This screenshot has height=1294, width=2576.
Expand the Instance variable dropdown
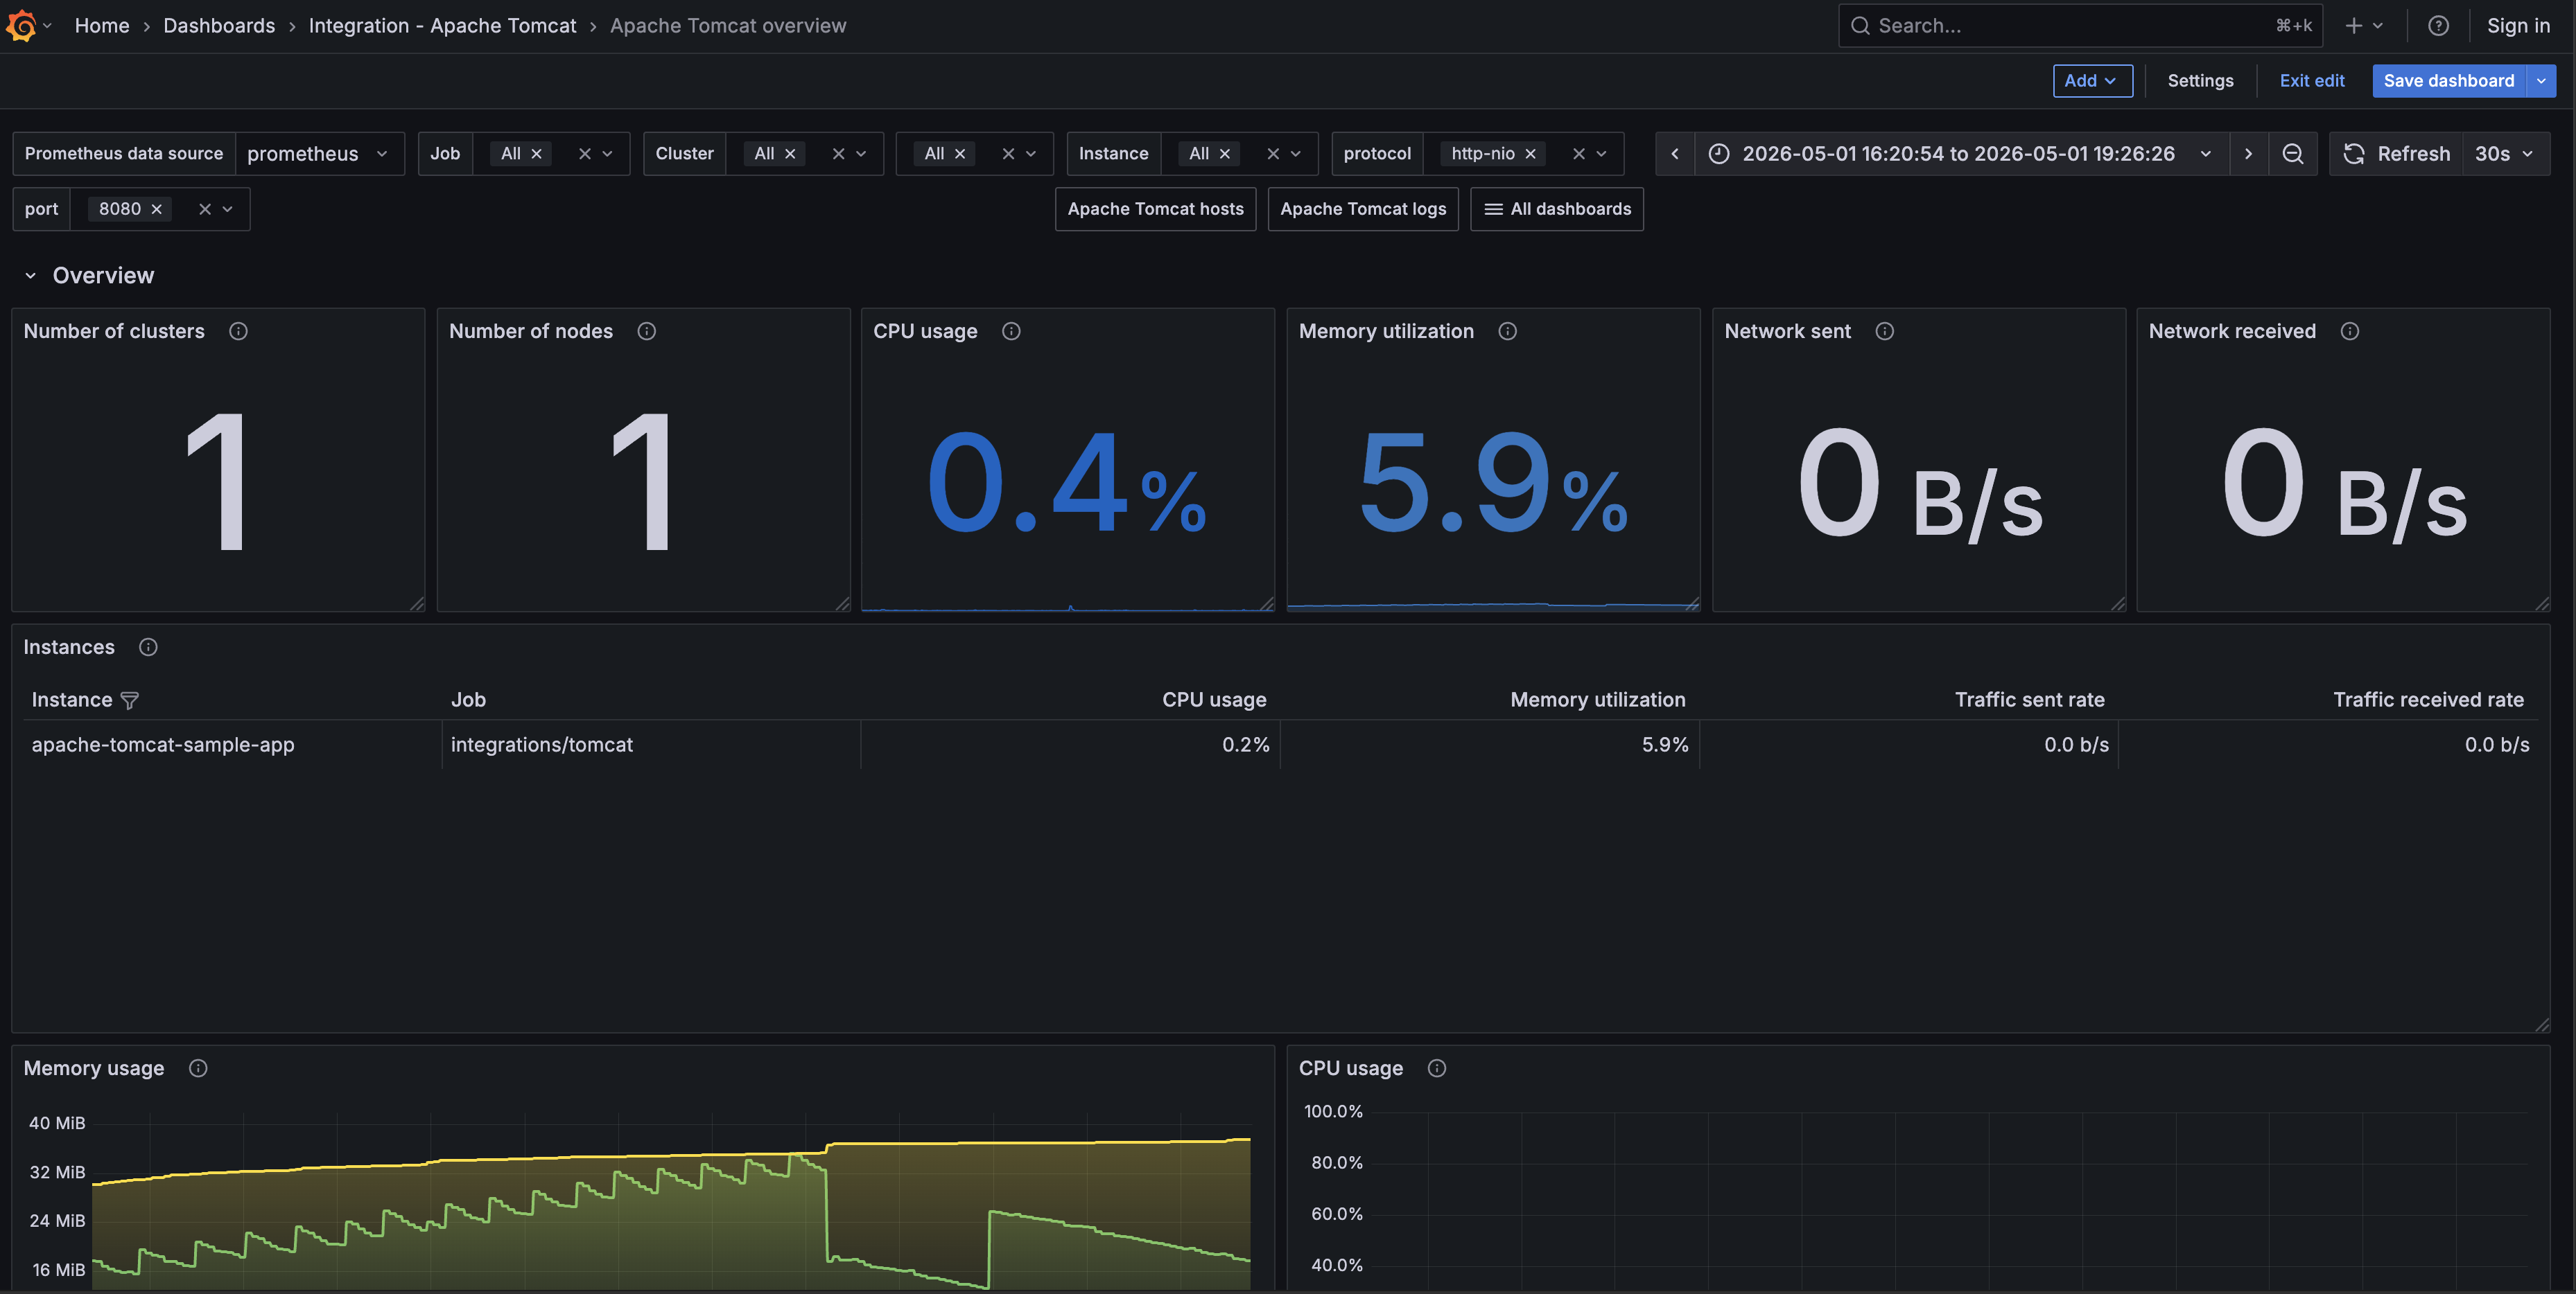tap(1295, 154)
